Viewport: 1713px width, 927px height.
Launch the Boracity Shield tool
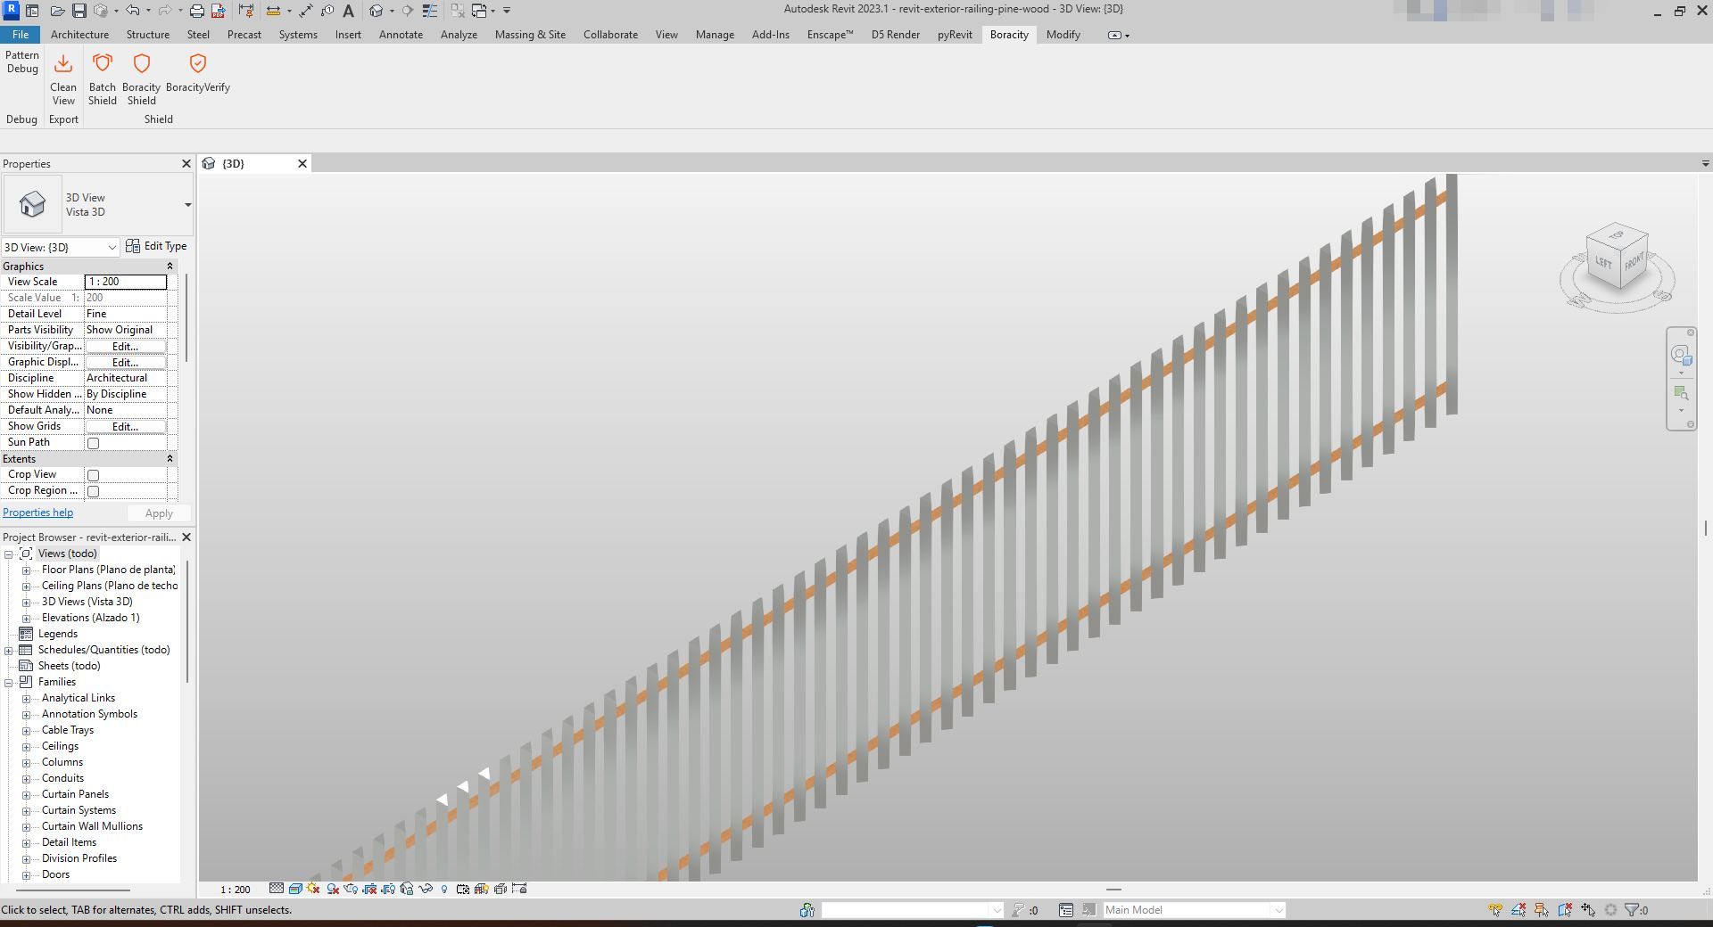point(141,80)
